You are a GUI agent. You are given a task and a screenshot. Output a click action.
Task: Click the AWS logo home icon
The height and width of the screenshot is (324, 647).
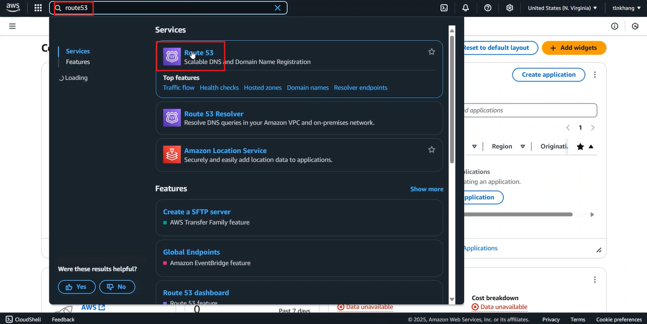click(x=13, y=7)
